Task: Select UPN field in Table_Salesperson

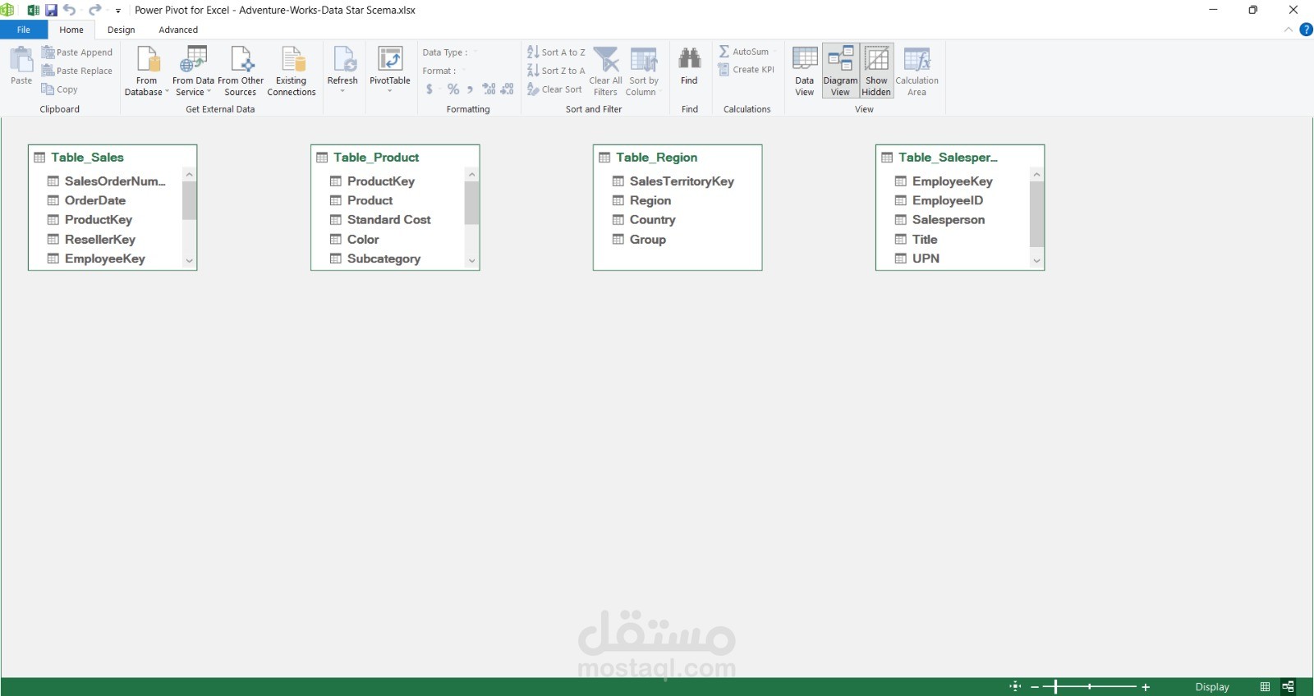Action: [x=926, y=259]
